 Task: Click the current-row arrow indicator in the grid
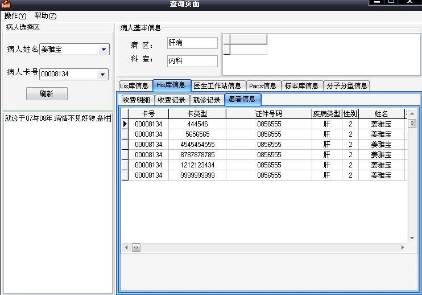125,124
